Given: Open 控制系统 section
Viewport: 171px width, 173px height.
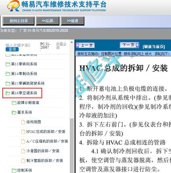Looking at the screenshot, I should point(25,170).
